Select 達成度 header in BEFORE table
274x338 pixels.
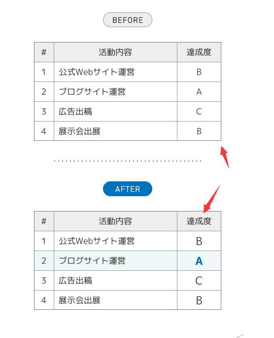pyautogui.click(x=199, y=52)
